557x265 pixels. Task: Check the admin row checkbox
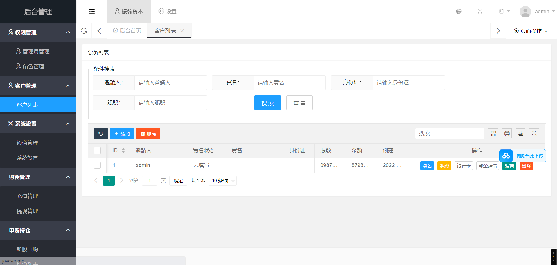coord(97,165)
